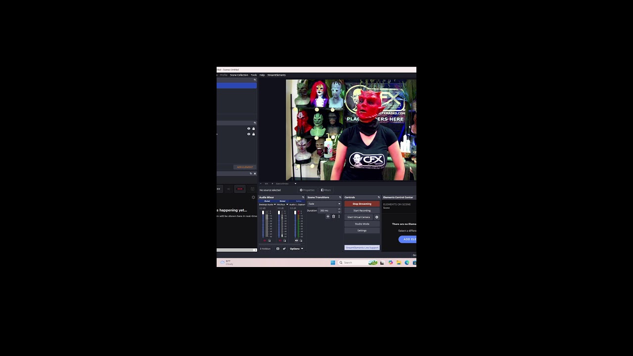The height and width of the screenshot is (356, 633).
Task: Zoom out the preview with minus icon
Action: pos(261,183)
